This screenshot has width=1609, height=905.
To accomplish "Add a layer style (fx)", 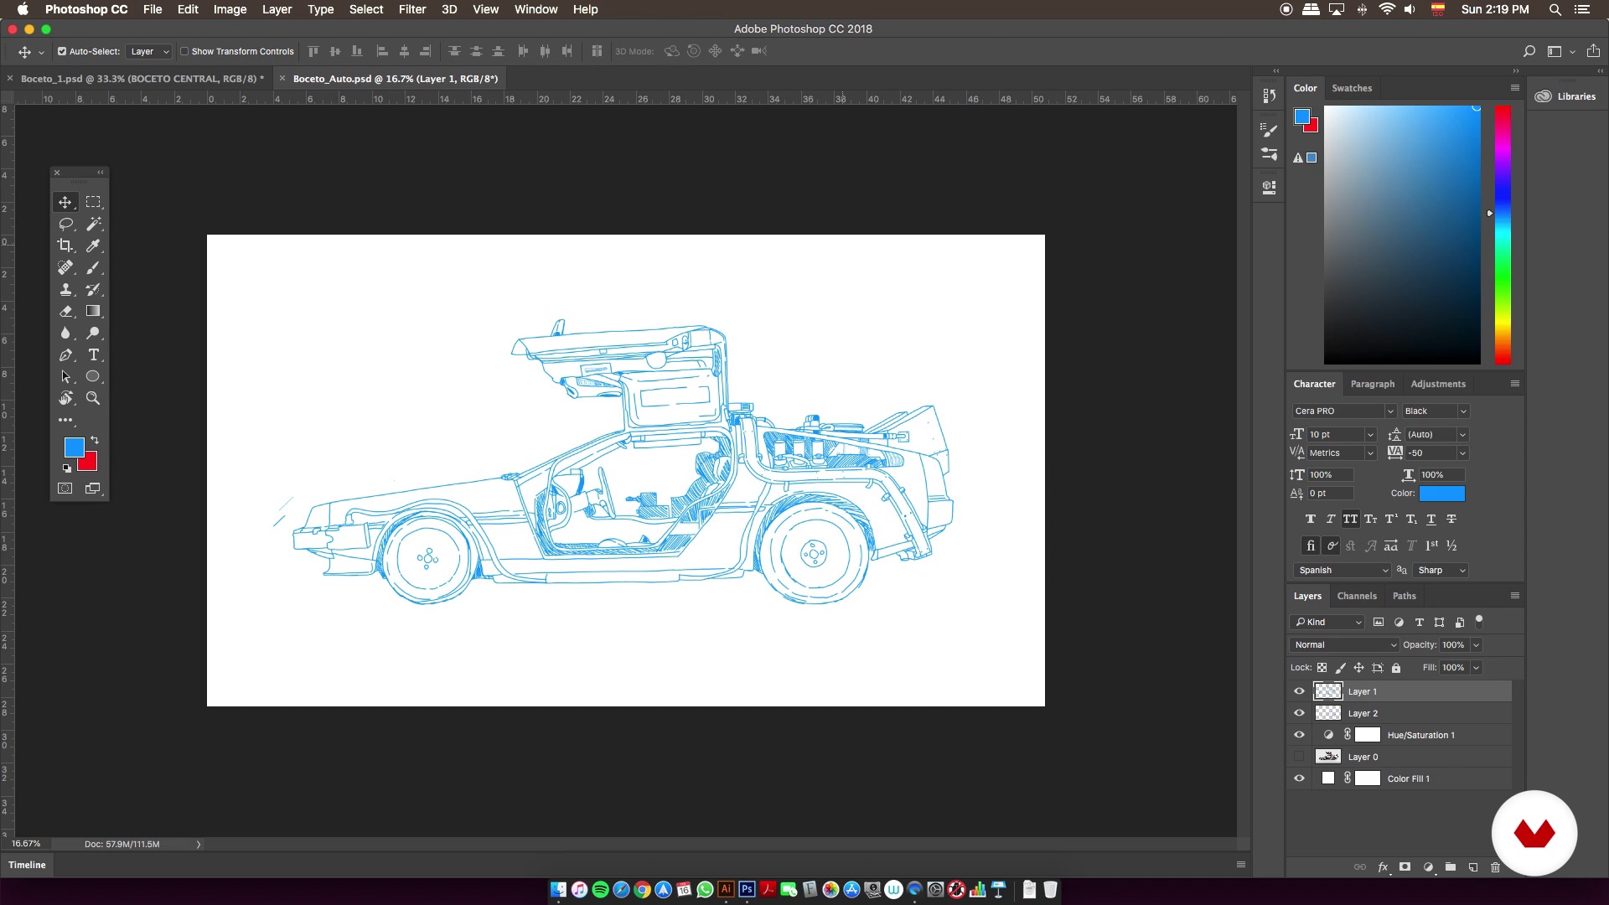I will [x=1383, y=867].
